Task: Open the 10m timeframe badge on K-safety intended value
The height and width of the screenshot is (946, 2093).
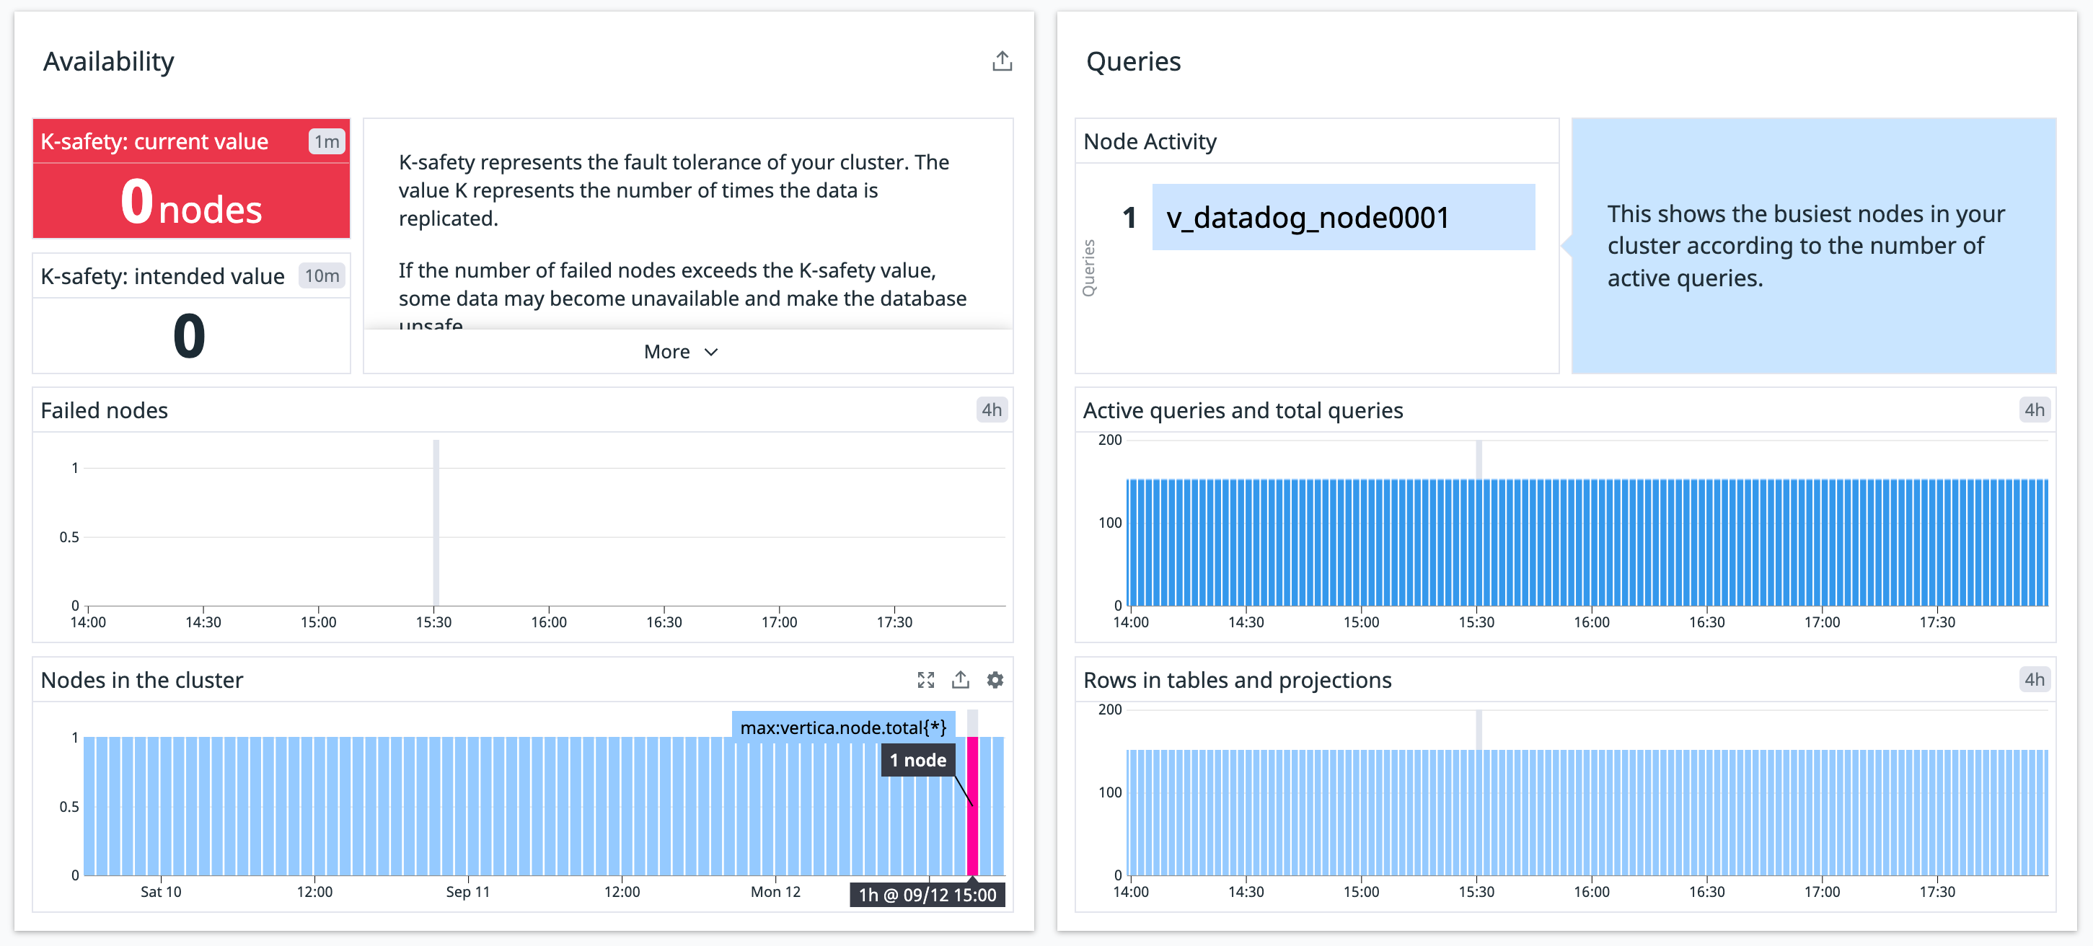Action: click(x=321, y=276)
